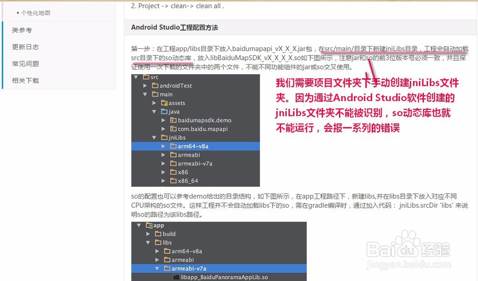Open the 更新日志 sidebar link
478x281 pixels.
click(25, 47)
